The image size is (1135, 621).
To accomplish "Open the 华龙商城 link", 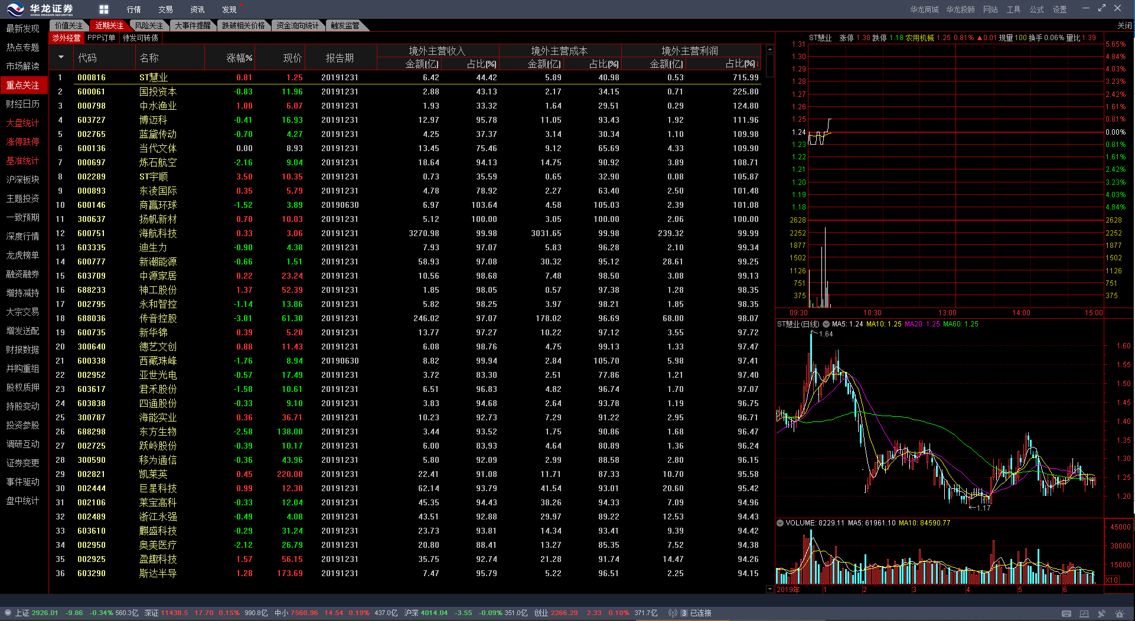I will tap(924, 9).
